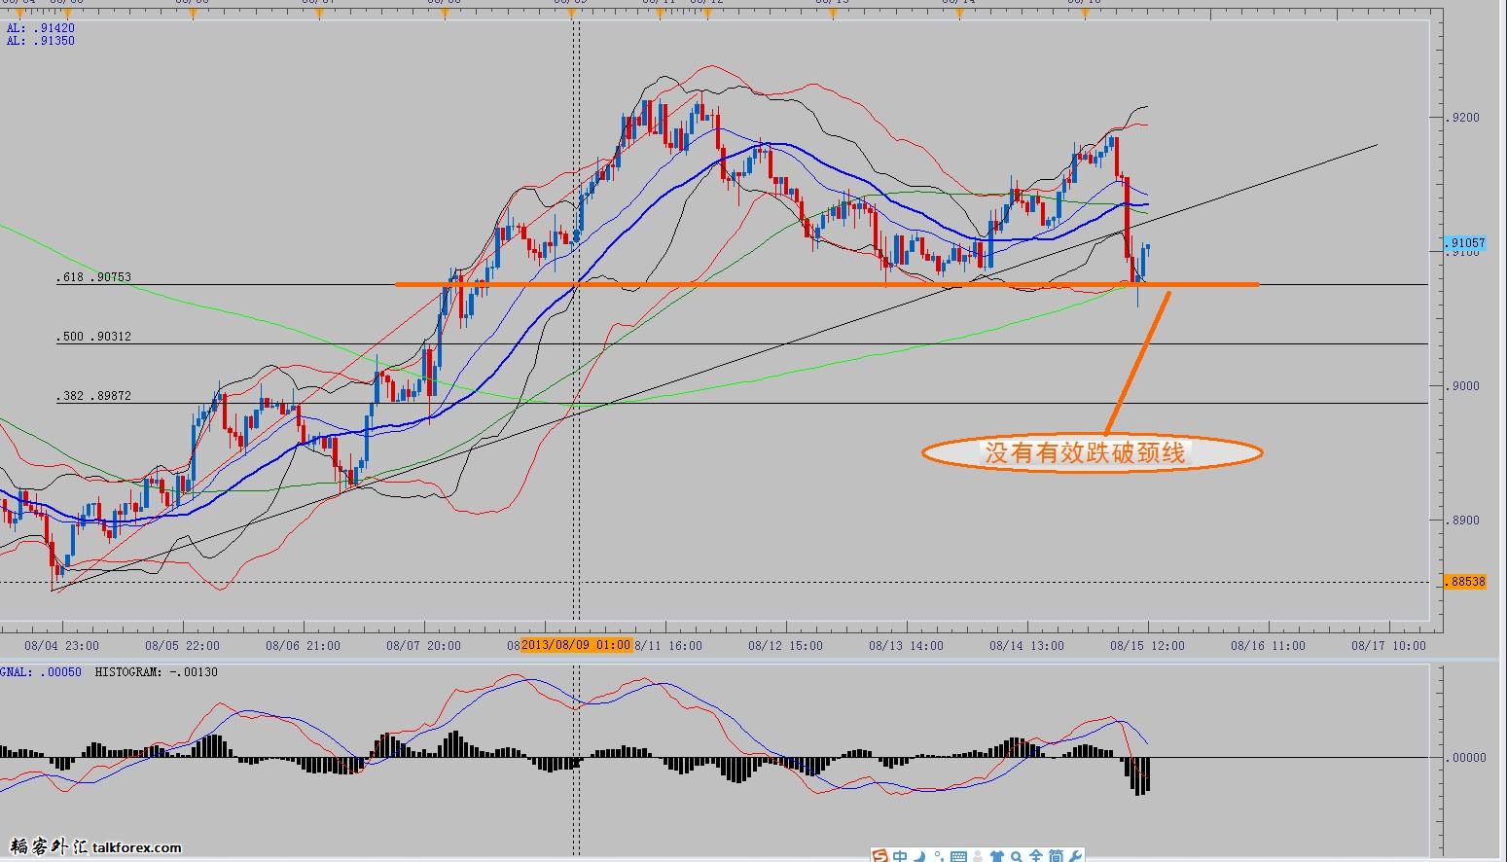This screenshot has height=862, width=1507.
Task: Click the AL: .91420 indicator value
Action: point(41,29)
